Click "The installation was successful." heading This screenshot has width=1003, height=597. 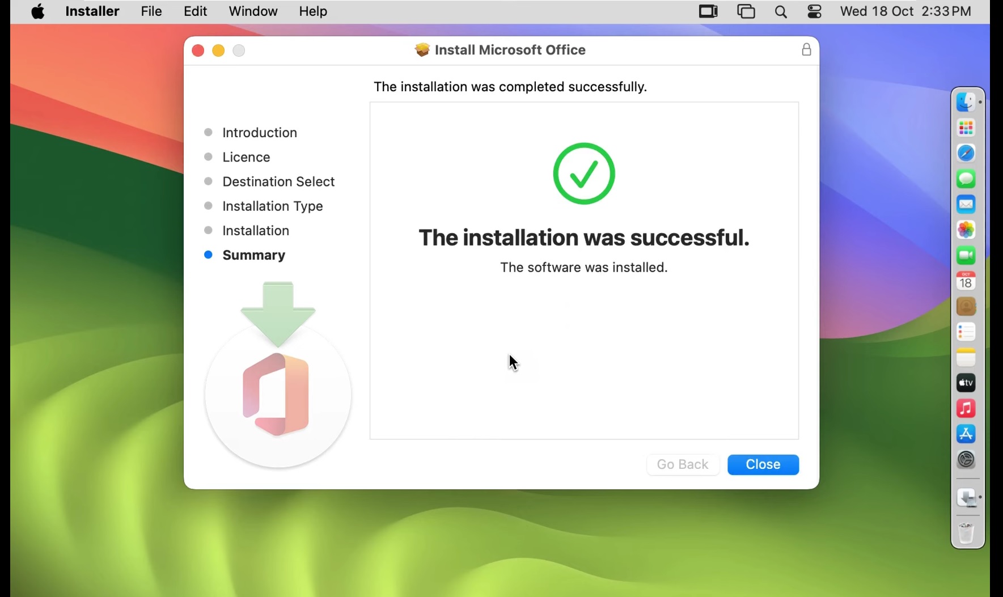pos(584,238)
